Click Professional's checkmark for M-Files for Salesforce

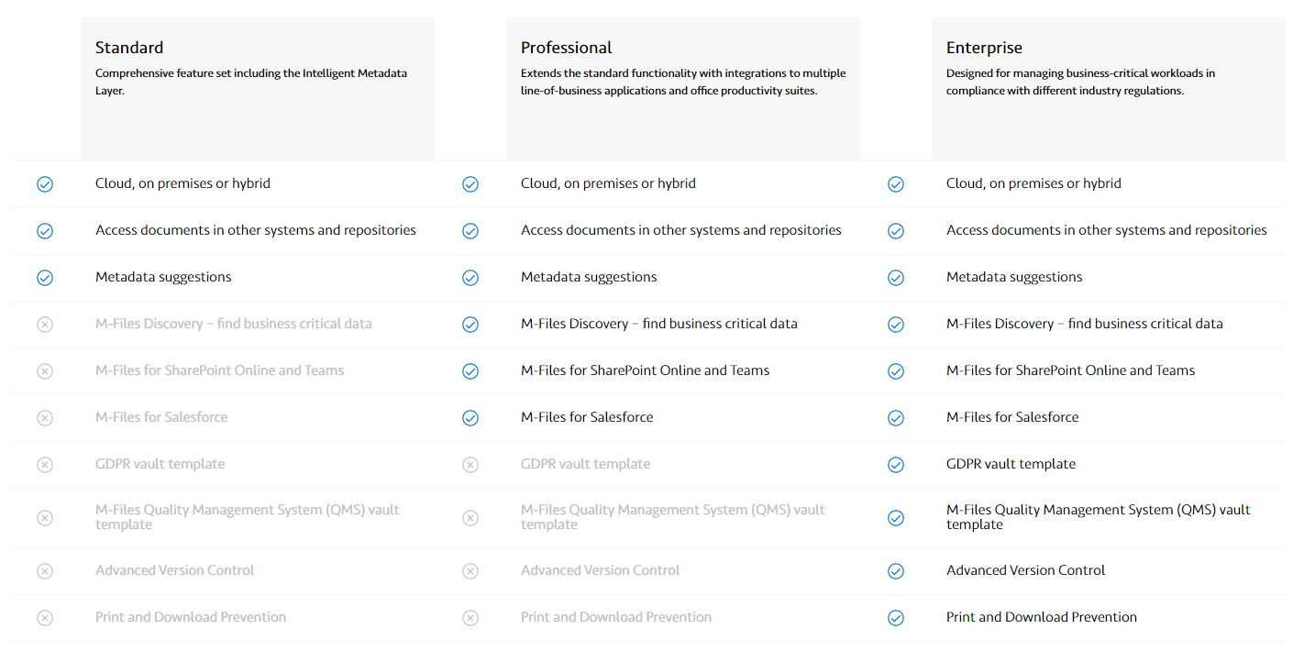[470, 418]
